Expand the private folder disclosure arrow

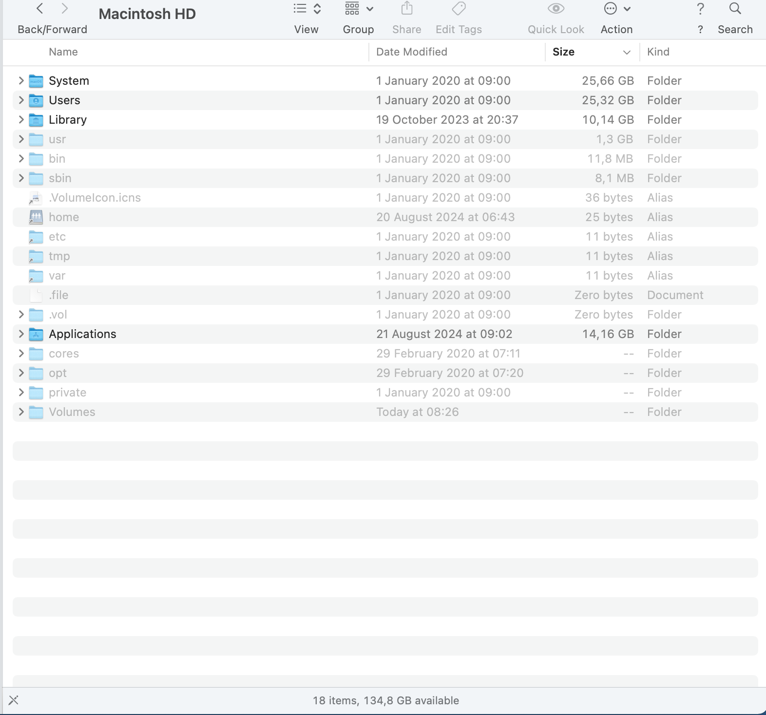tap(21, 393)
